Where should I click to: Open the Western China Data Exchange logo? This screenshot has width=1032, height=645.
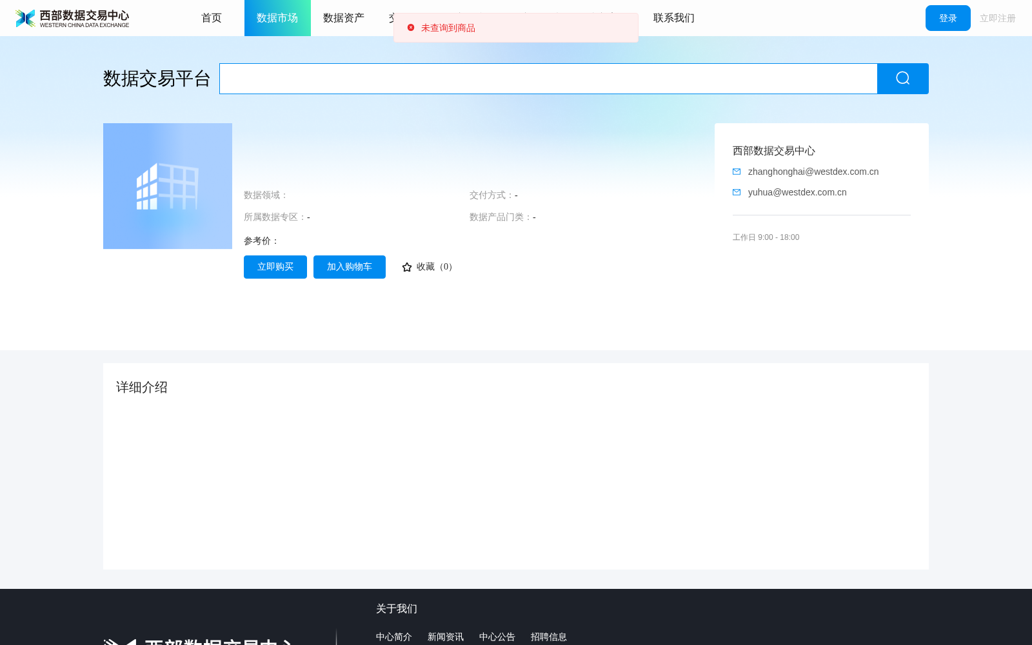tap(72, 18)
